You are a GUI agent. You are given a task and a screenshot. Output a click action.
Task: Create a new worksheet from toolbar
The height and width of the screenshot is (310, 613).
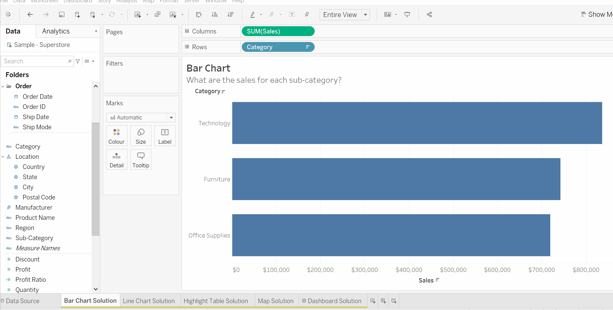click(x=138, y=14)
